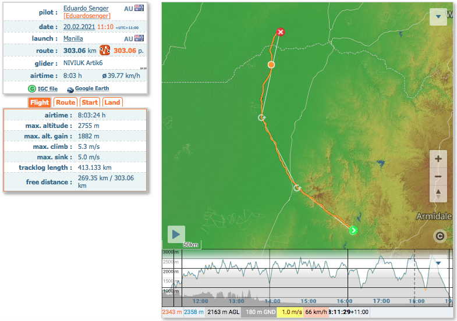Click the map north orientation arrow button
Viewport: 457px width, 321px height.
click(x=438, y=193)
